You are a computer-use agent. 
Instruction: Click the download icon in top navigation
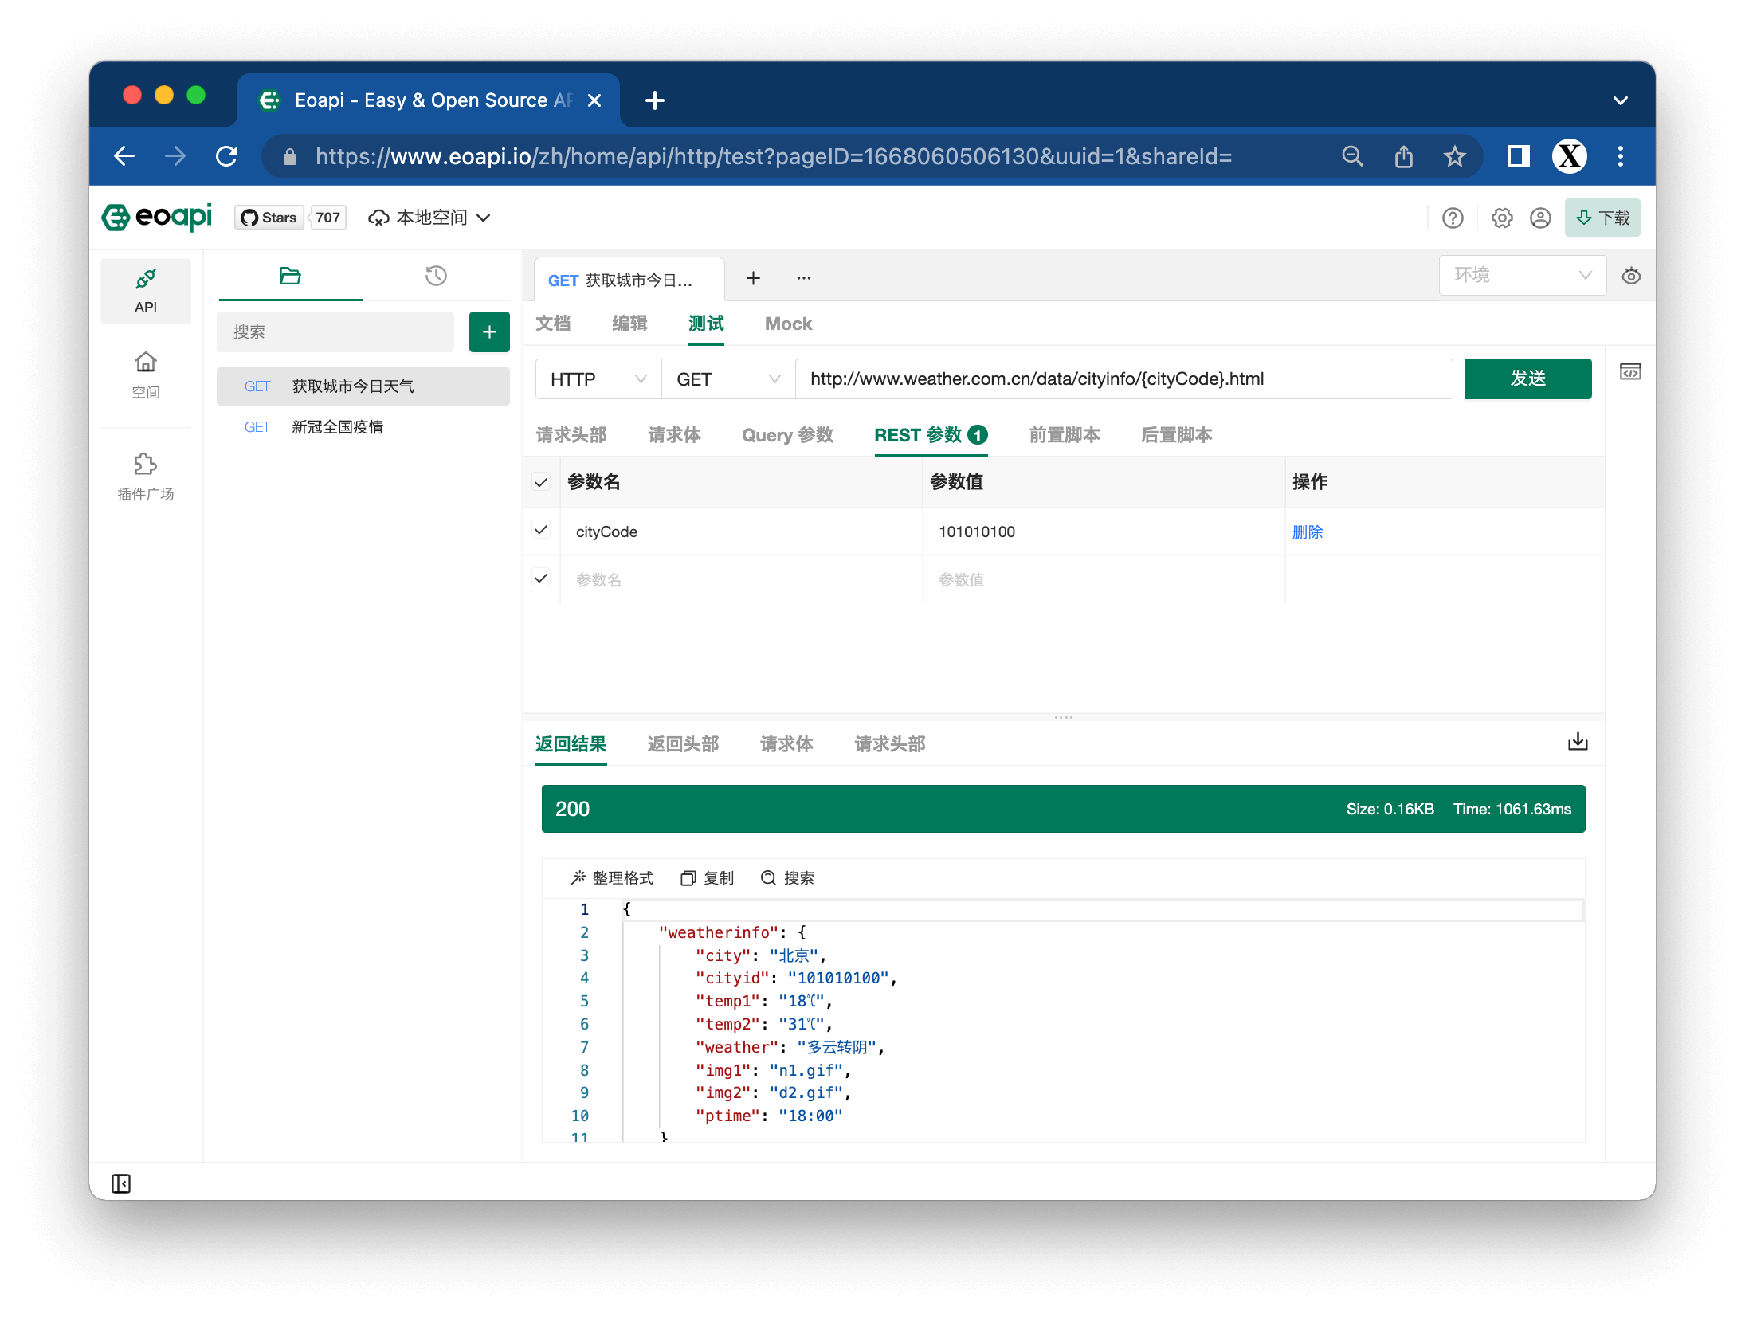tap(1600, 216)
